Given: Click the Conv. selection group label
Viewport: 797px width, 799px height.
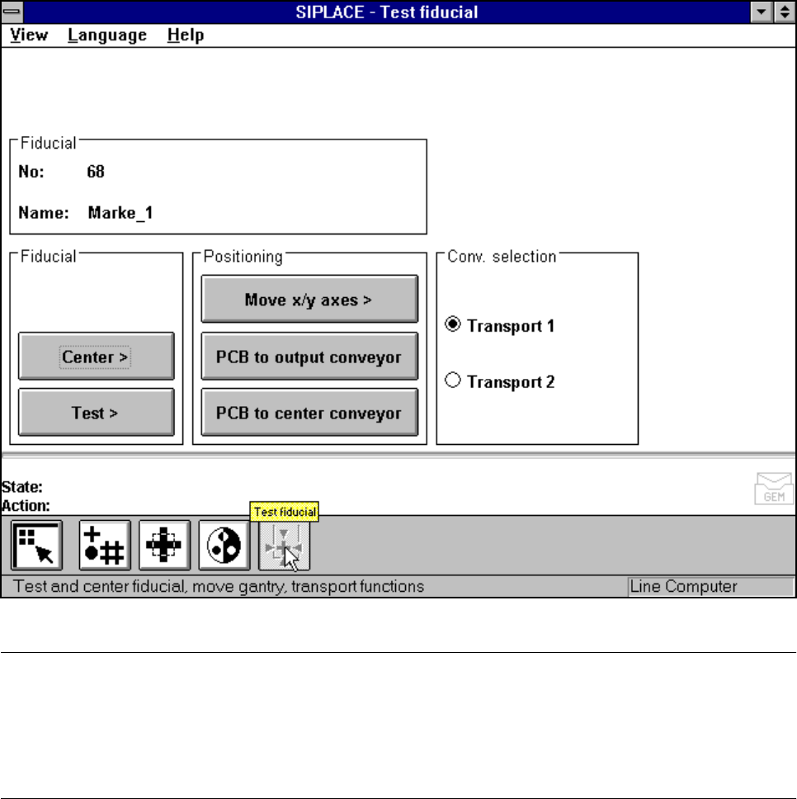Looking at the screenshot, I should tap(502, 257).
